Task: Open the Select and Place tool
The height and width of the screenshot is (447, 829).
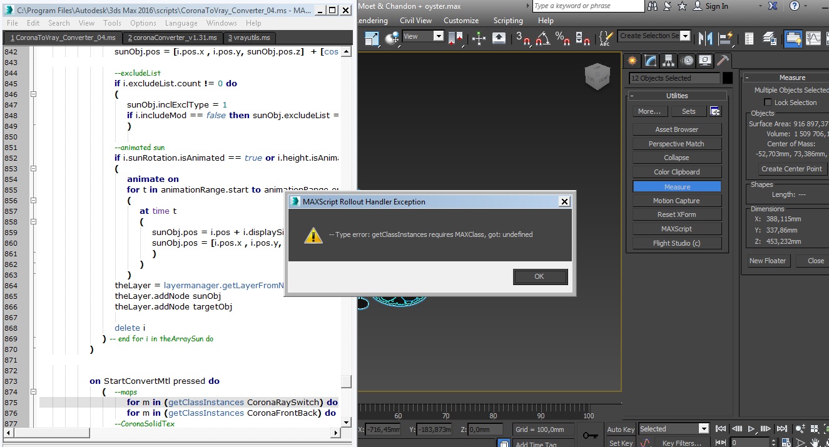Action: (393, 38)
